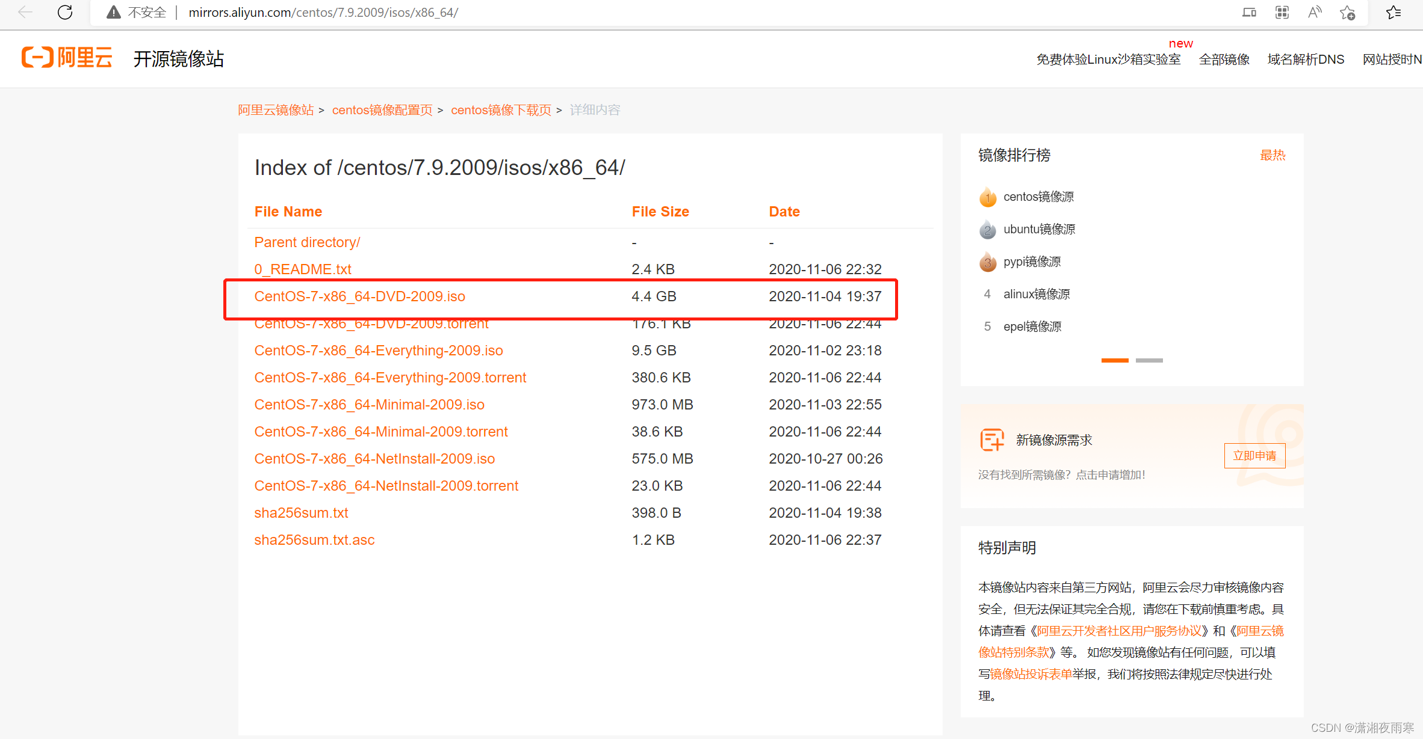
Task: Open 全部镜像 in top navigation
Action: point(1224,60)
